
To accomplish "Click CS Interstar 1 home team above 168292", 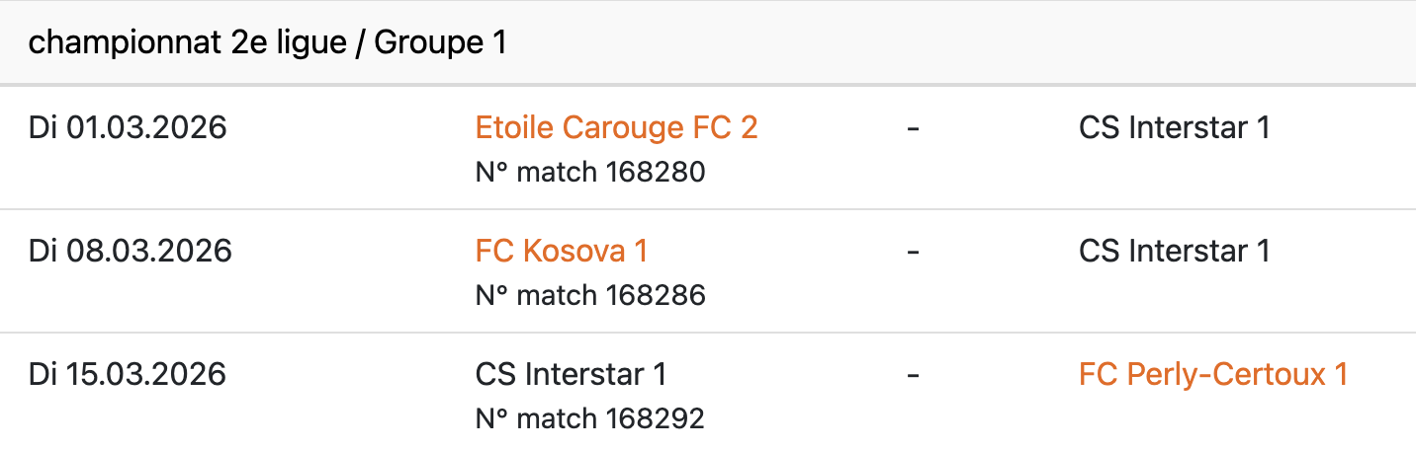I will coord(571,375).
